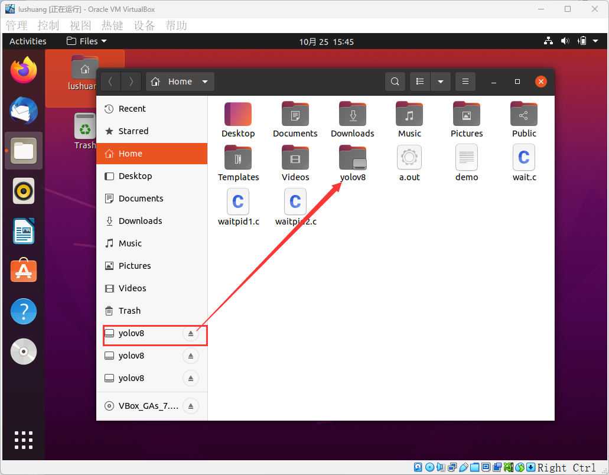This screenshot has height=475, width=609.
Task: Open the Activities overview
Action: click(x=28, y=41)
